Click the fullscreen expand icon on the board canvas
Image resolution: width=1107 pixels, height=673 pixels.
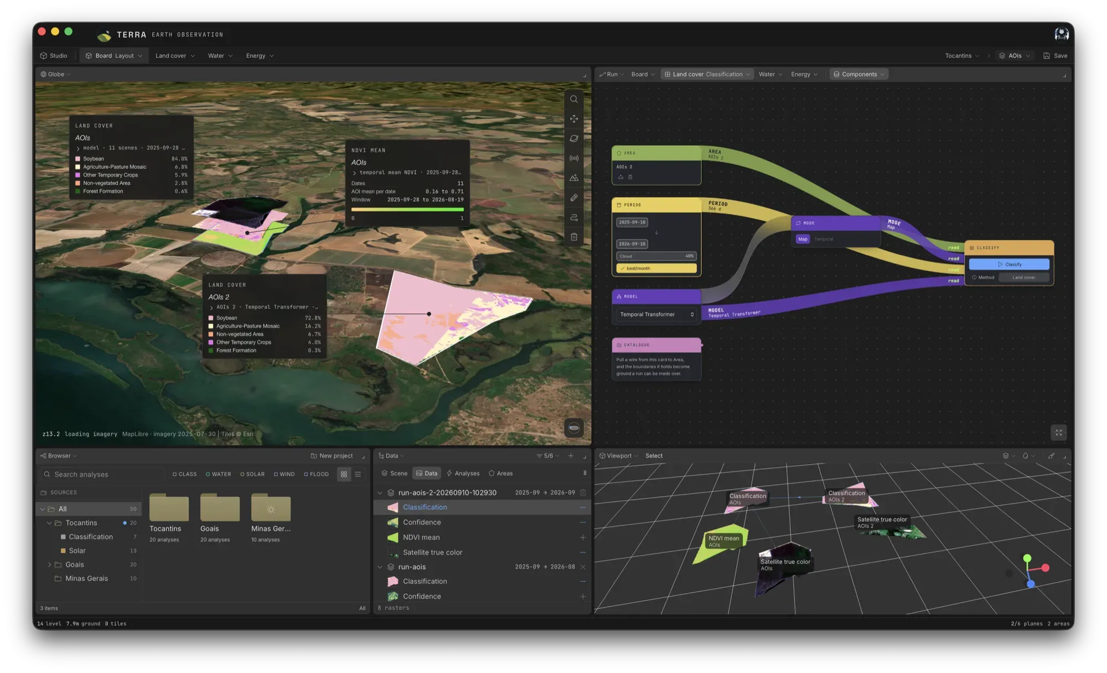coord(1058,433)
